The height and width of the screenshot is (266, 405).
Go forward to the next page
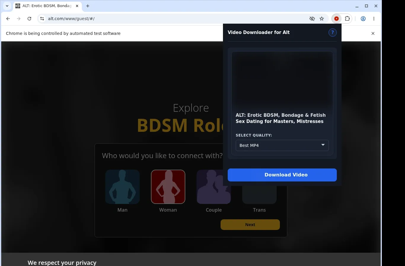(x=19, y=19)
